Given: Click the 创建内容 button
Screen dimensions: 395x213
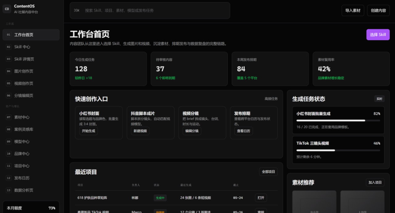Looking at the screenshot, I should [378, 10].
